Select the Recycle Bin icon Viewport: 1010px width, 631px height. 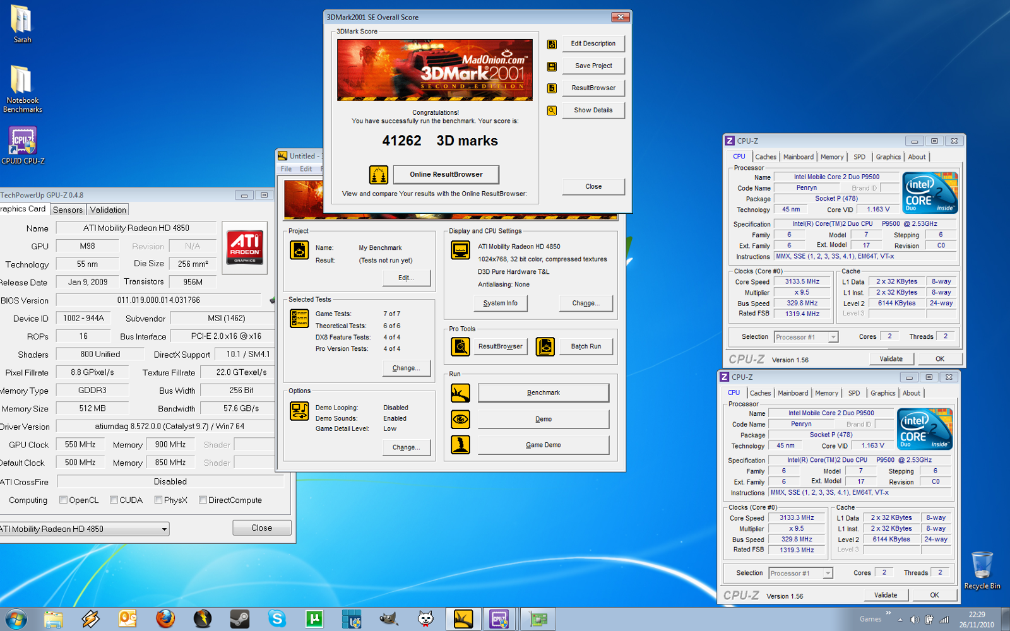[982, 570]
